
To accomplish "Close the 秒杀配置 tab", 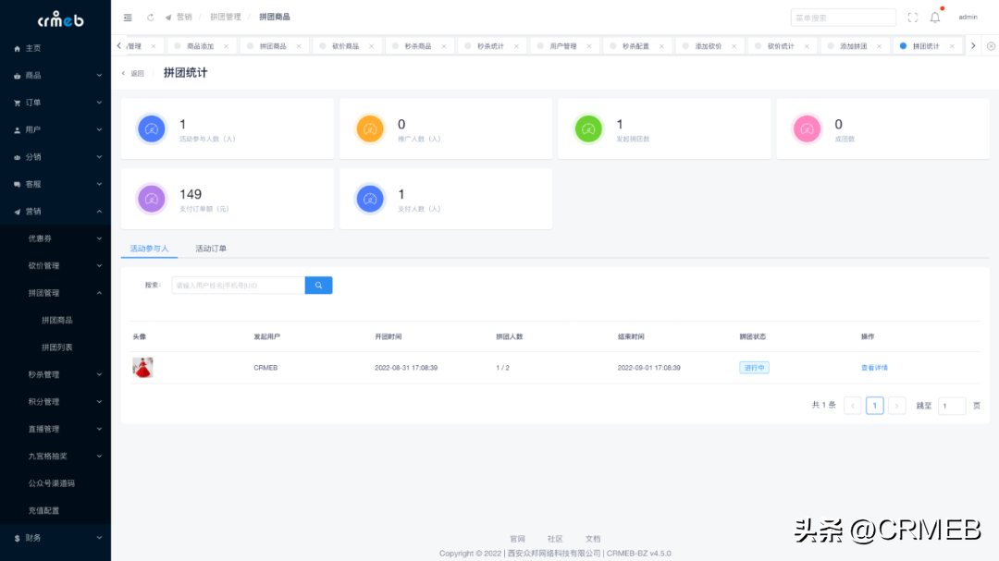I will 662,46.
